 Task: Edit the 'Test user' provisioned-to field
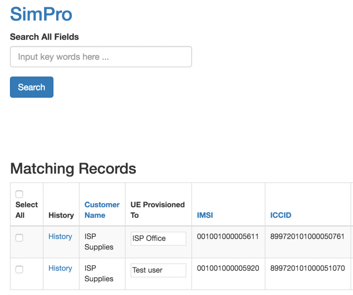tap(158, 270)
